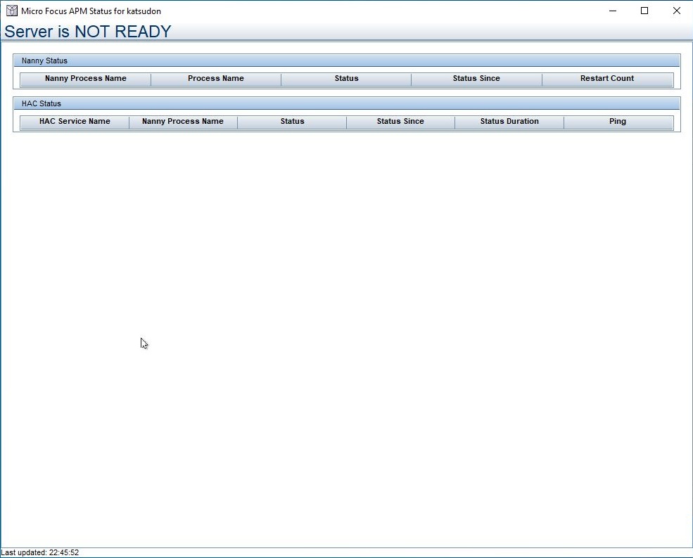Sort by the Status Since column

point(476,78)
